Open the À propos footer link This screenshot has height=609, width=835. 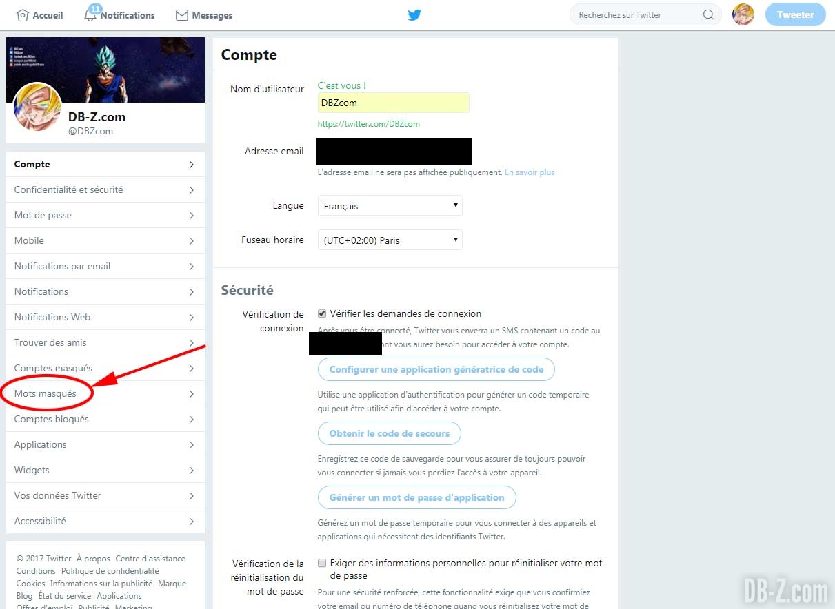93,559
